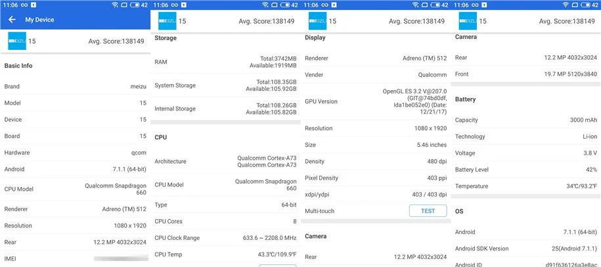Select Android SDK Version 25(Android 7.1.1)
Viewport: 601px width, 267px height.
pyautogui.click(x=575, y=249)
